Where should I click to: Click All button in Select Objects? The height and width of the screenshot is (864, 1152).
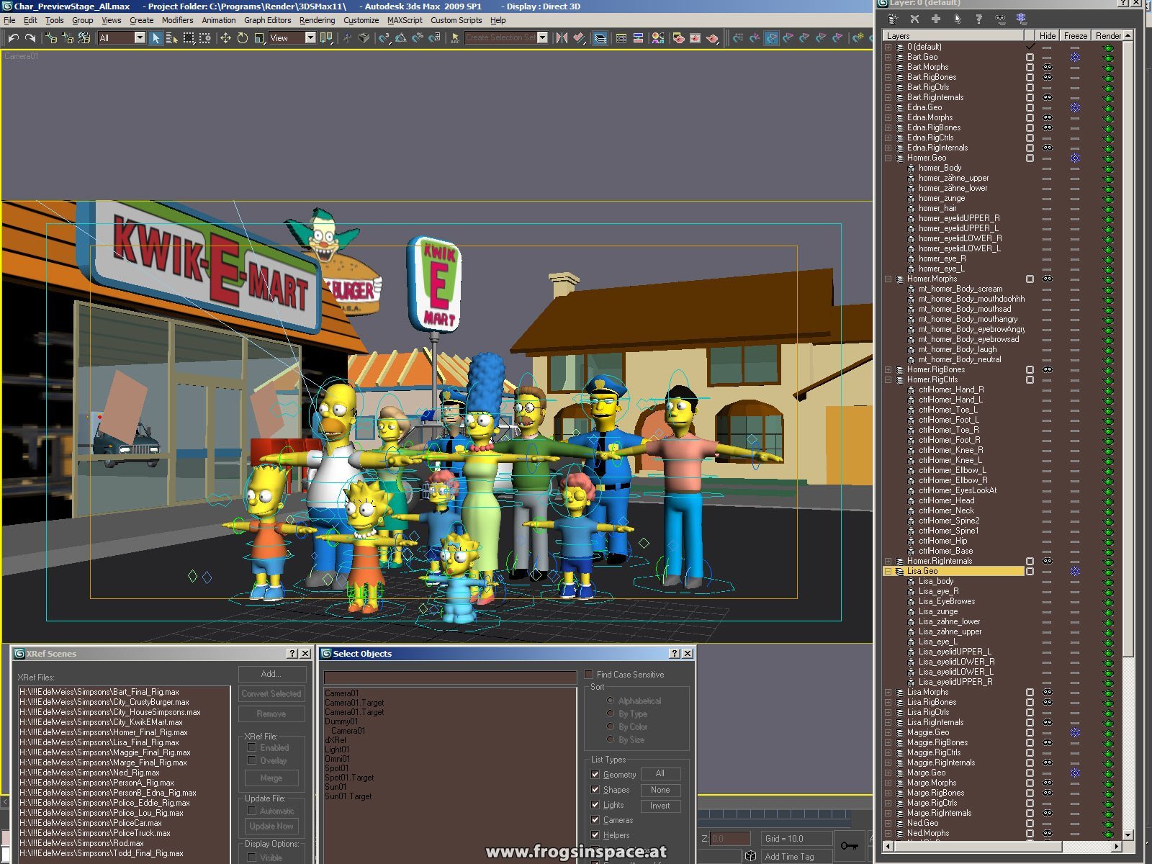[x=660, y=774]
